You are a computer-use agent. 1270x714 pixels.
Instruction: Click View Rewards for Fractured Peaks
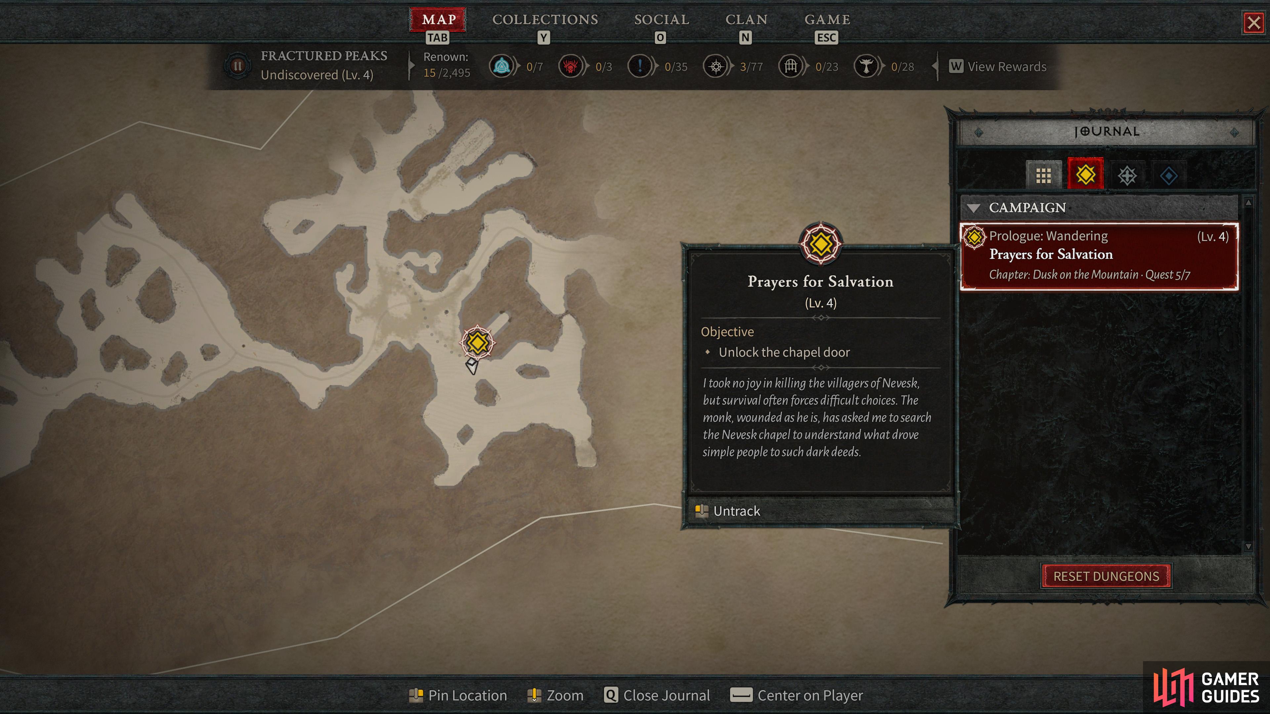[997, 66]
